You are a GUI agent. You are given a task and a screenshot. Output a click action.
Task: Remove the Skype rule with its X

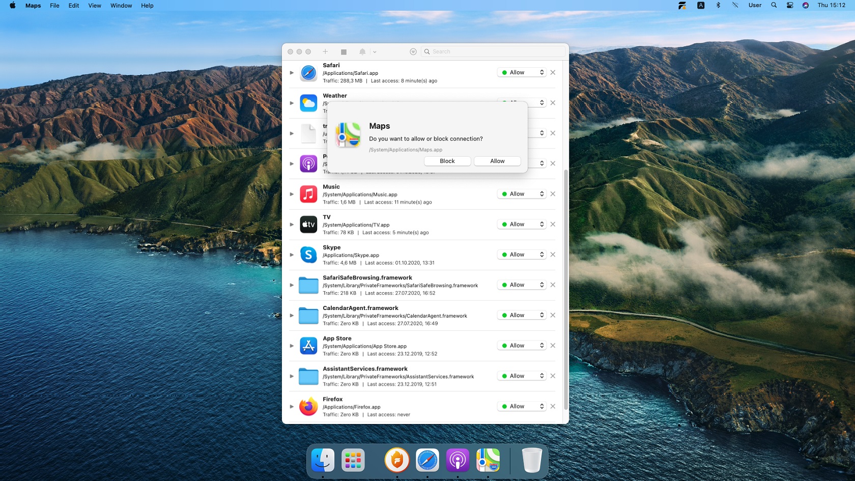coord(553,254)
